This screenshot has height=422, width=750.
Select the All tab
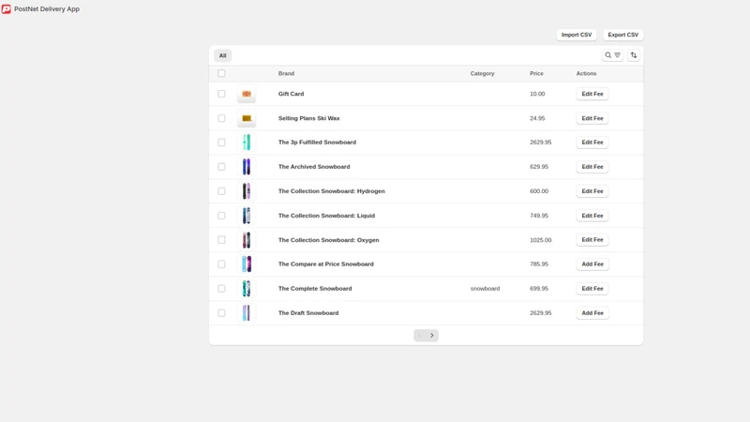coord(222,55)
